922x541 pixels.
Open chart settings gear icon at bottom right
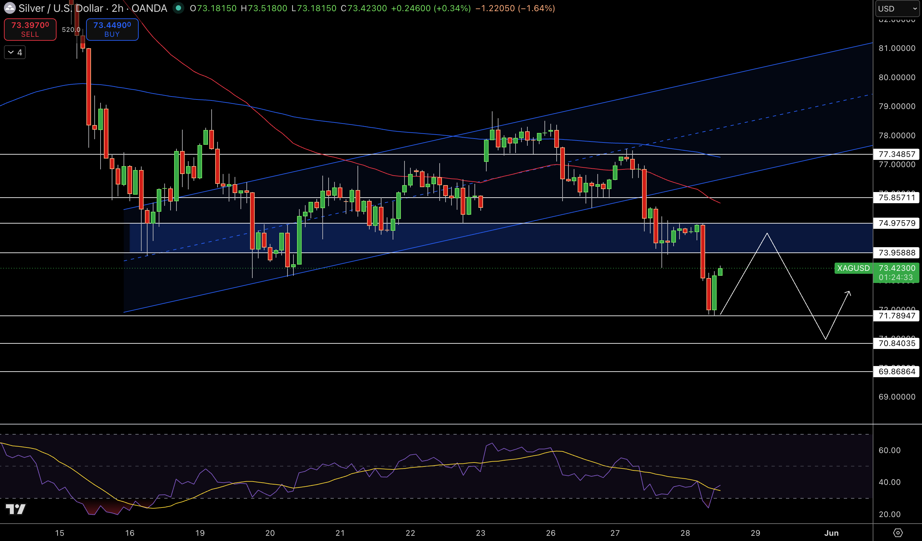click(898, 532)
